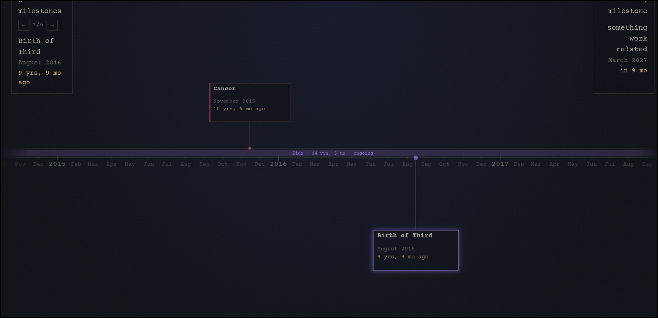Go to previous milestone with left arrow

pos(23,25)
